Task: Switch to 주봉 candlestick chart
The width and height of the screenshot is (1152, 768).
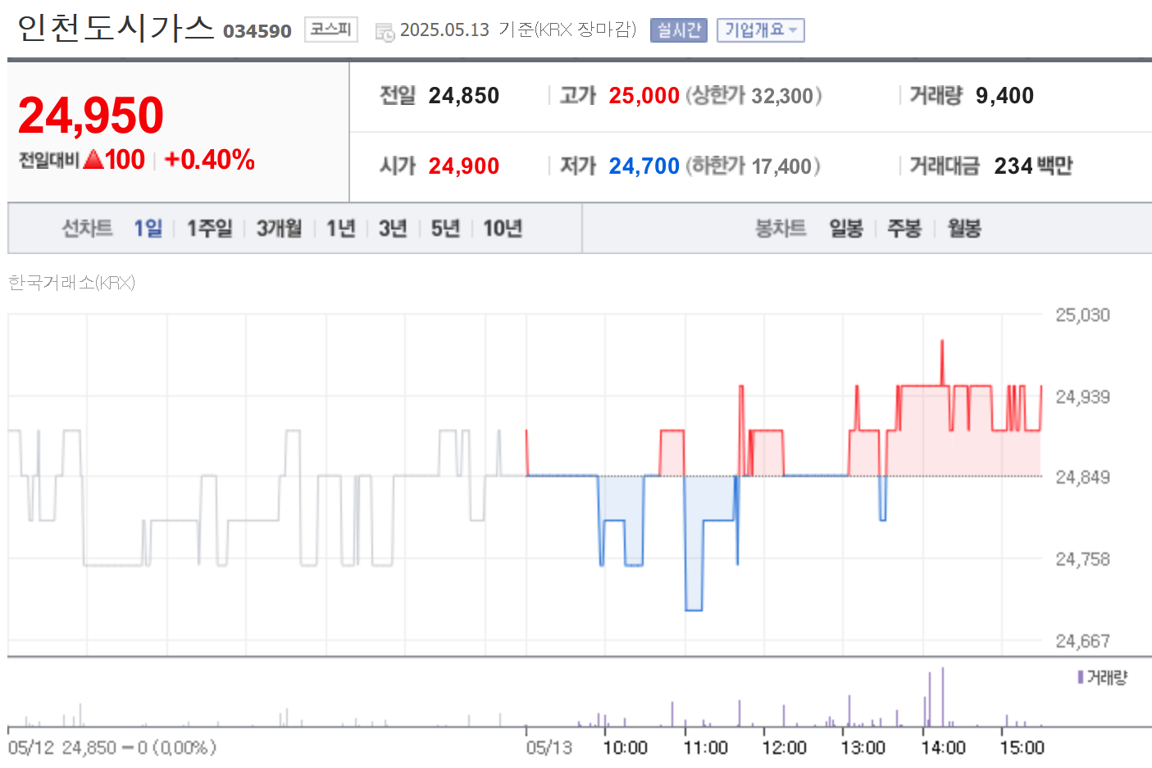Action: click(904, 228)
